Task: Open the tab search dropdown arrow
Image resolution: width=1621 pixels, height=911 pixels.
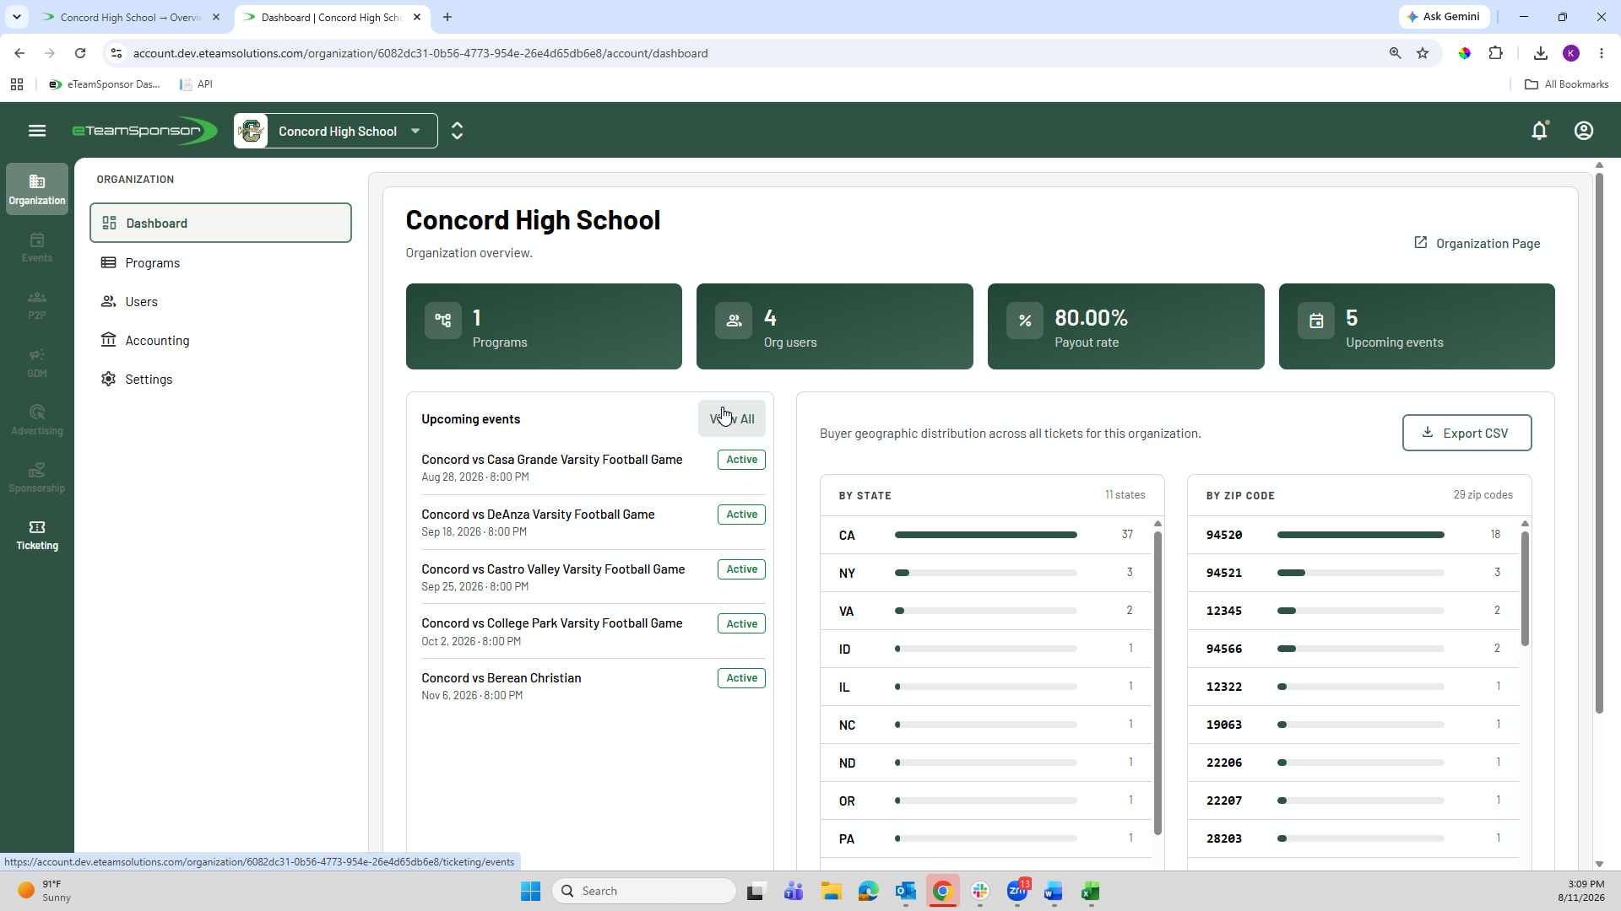Action: click(16, 17)
